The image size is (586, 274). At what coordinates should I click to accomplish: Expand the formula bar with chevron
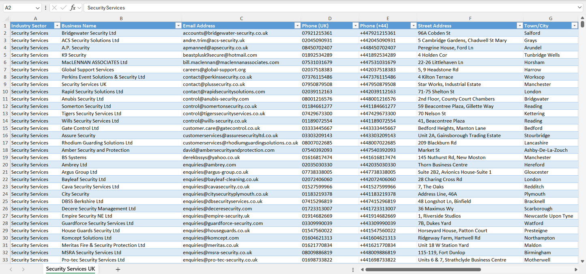coord(580,8)
